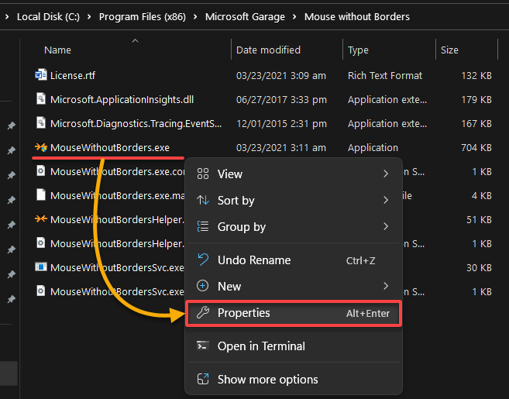Viewport: 509px width, 399px height.
Task: Open breadcrumb chevron before Local Disk (C:)
Action: click(7, 16)
